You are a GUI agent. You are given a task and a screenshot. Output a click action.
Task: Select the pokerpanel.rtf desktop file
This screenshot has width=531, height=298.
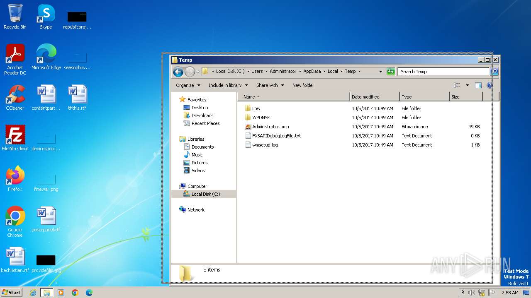[x=46, y=219]
